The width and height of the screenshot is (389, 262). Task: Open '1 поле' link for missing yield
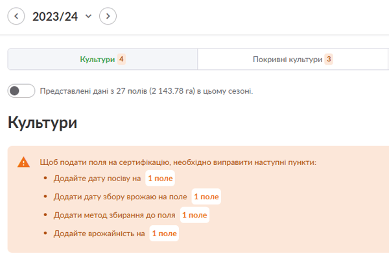[x=163, y=233]
